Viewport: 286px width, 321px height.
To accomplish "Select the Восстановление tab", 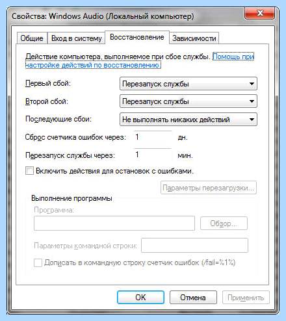I will (x=137, y=37).
